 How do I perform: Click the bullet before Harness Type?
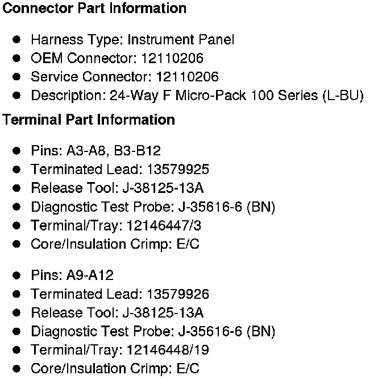(17, 40)
